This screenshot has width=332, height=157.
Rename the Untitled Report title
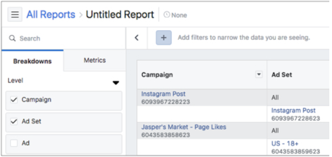(120, 15)
